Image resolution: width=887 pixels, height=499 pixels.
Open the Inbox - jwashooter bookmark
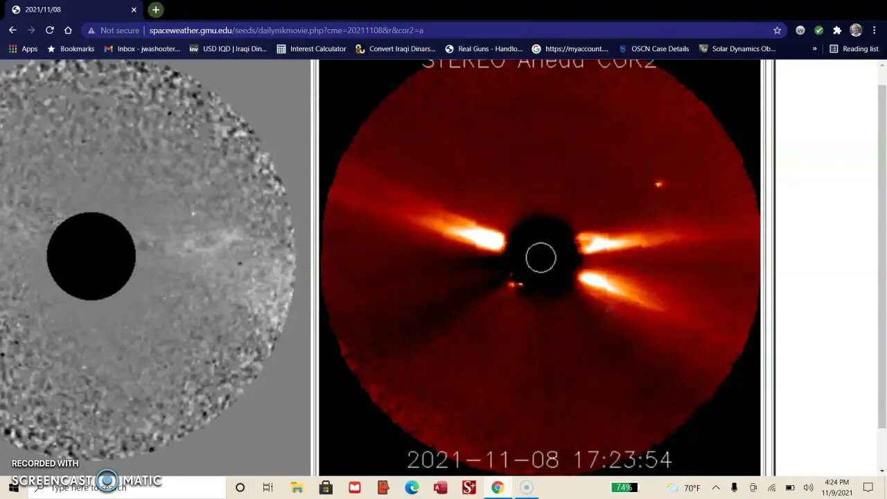pos(142,49)
